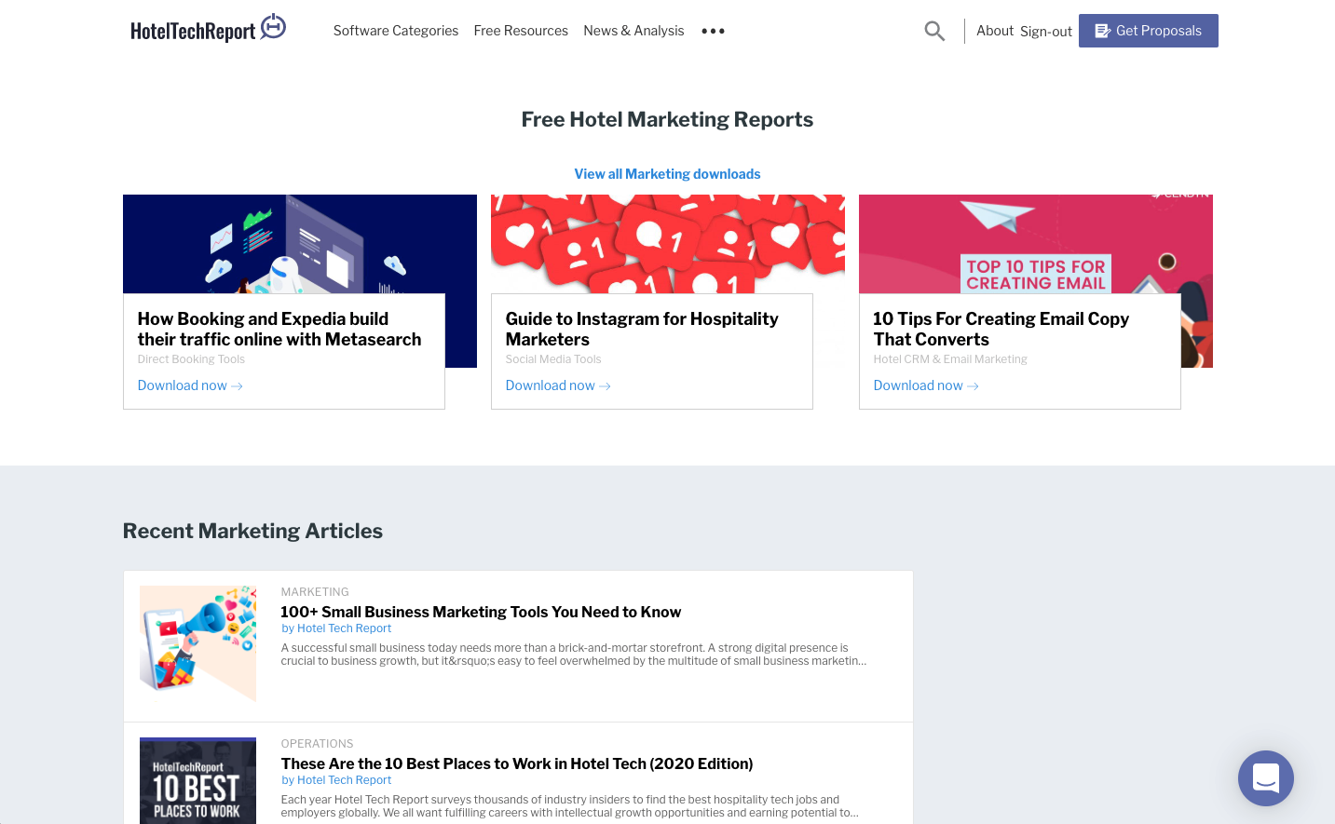
Task: Download now for the Metasearch report
Action: pyautogui.click(x=190, y=385)
